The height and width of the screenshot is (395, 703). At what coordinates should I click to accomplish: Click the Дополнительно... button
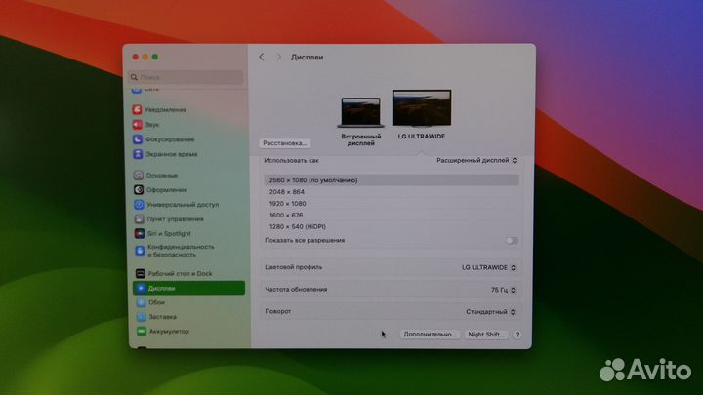pyautogui.click(x=430, y=335)
